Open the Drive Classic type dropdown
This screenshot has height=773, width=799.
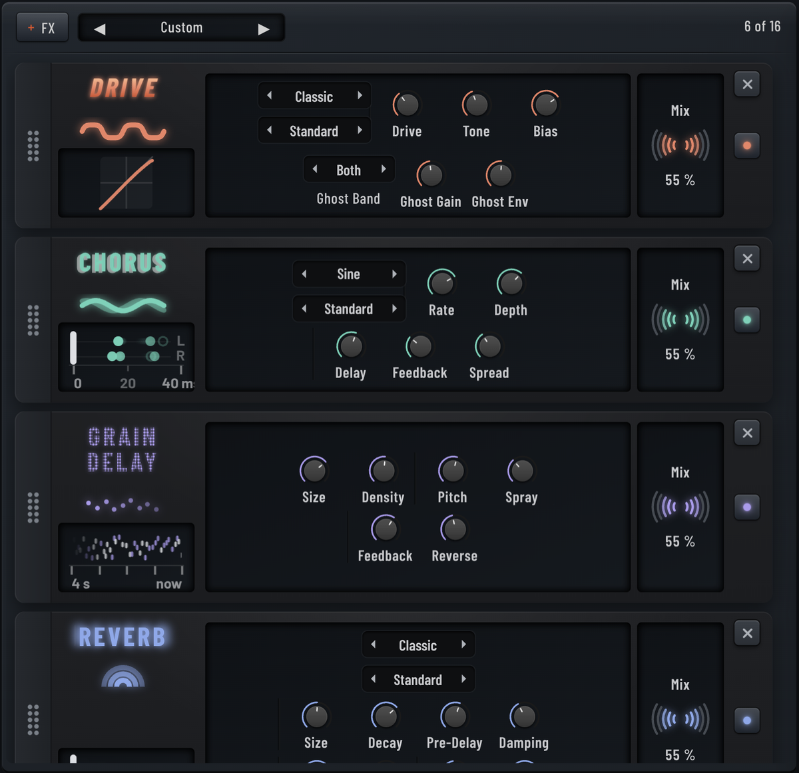[314, 96]
